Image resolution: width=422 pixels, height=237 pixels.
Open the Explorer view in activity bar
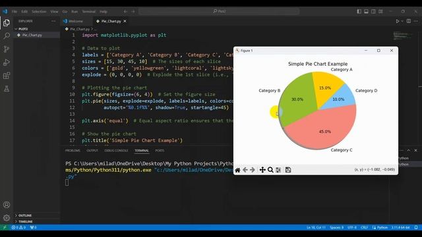7,23
